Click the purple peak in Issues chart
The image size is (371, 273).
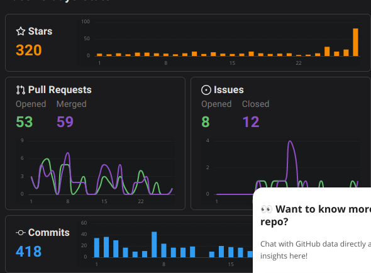pos(290,142)
